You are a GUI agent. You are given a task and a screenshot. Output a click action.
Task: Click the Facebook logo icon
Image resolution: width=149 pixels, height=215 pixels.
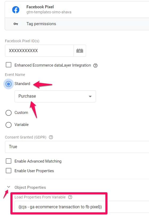(x=16, y=10)
